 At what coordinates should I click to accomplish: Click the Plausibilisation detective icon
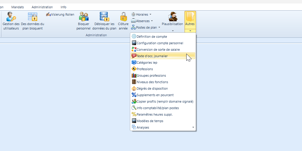tap(172, 17)
